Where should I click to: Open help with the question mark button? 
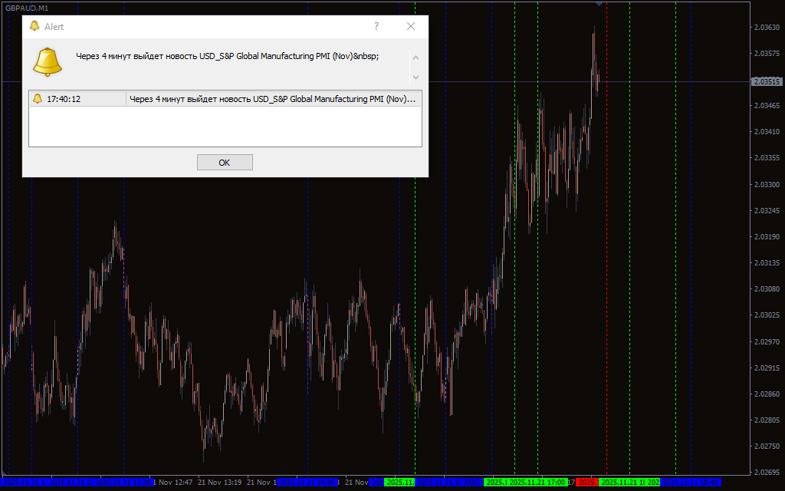376,26
